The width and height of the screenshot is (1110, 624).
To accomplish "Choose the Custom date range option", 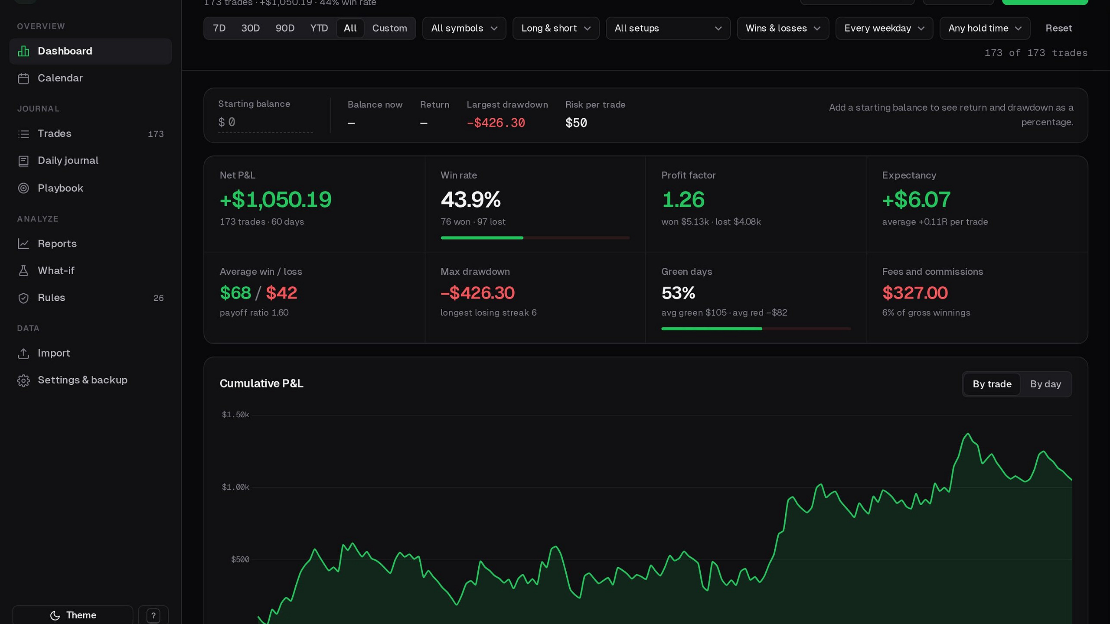I will click(x=389, y=28).
